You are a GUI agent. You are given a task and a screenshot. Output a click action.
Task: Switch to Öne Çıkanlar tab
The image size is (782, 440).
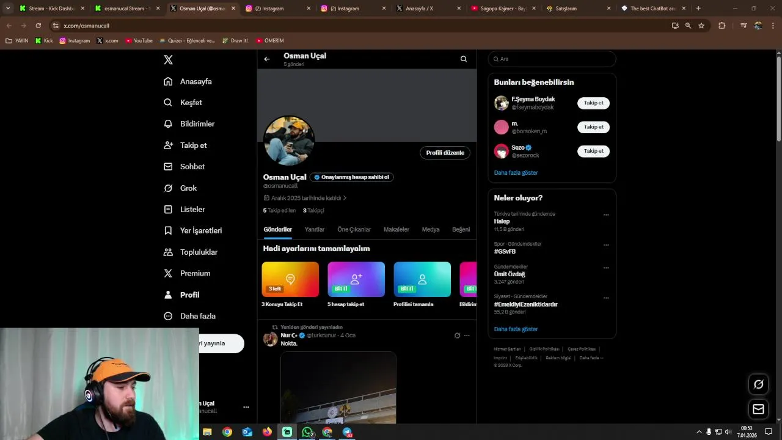pyautogui.click(x=354, y=230)
